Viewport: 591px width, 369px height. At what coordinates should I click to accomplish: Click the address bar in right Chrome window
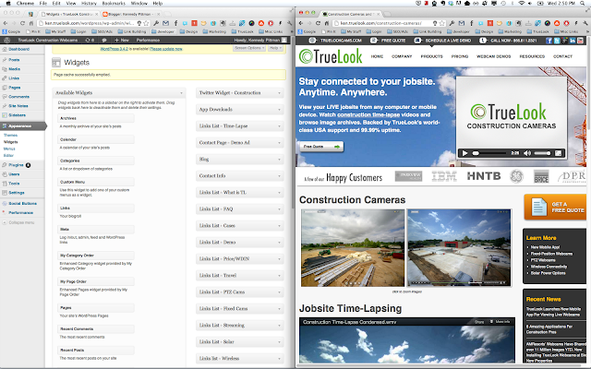pos(389,23)
